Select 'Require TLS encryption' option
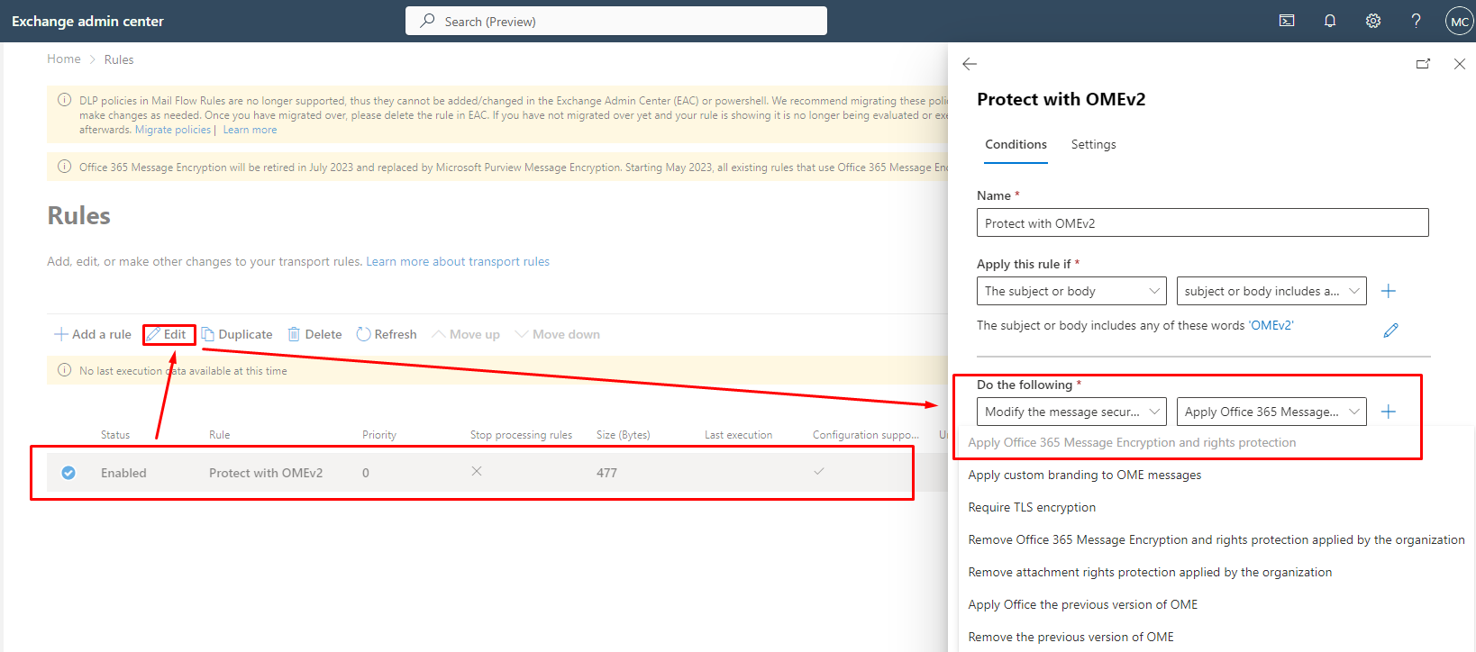This screenshot has width=1476, height=652. (x=1032, y=508)
